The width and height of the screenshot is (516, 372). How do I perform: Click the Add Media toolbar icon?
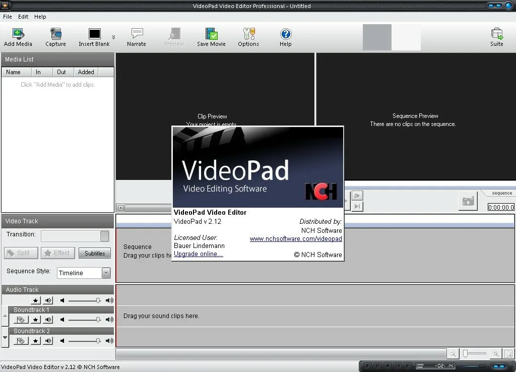[x=18, y=37]
